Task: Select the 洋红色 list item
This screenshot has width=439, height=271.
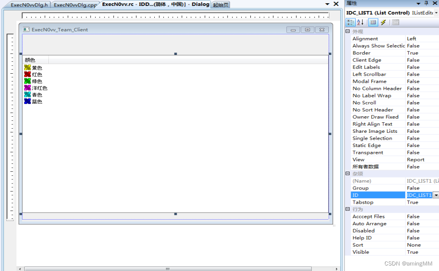Action: pyautogui.click(x=39, y=88)
